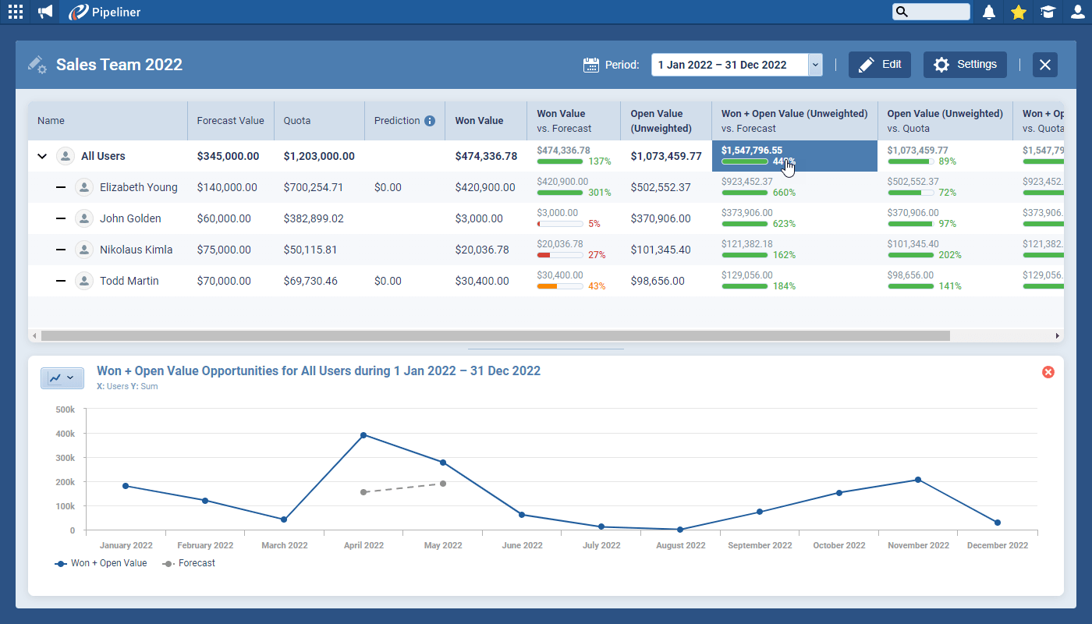Open the graduation cap learning center

coord(1048,12)
